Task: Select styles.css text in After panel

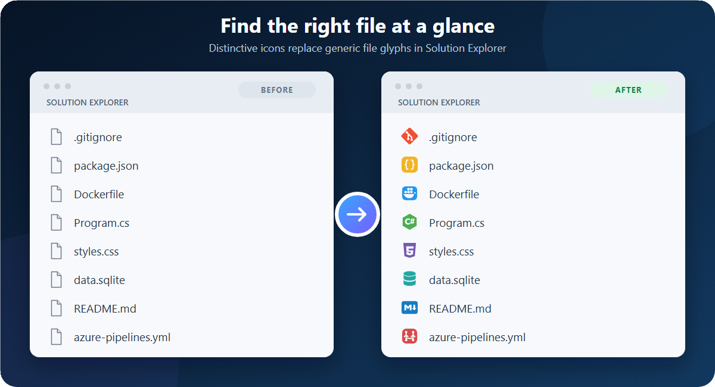Action: (x=451, y=252)
